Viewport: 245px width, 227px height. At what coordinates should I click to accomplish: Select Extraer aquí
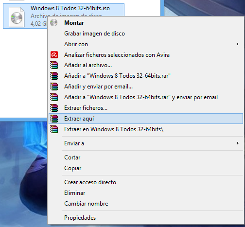pos(146,119)
